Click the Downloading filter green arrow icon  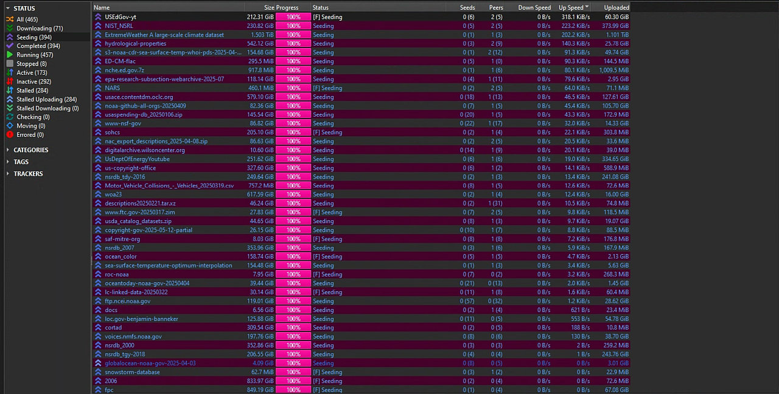pos(10,29)
